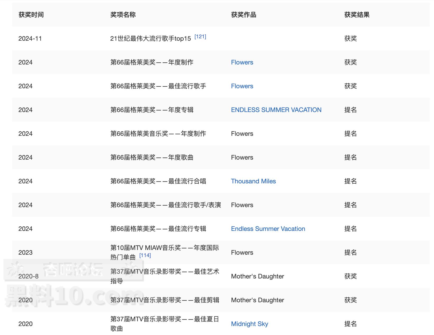Select the 奖项名称 column header

123,15
